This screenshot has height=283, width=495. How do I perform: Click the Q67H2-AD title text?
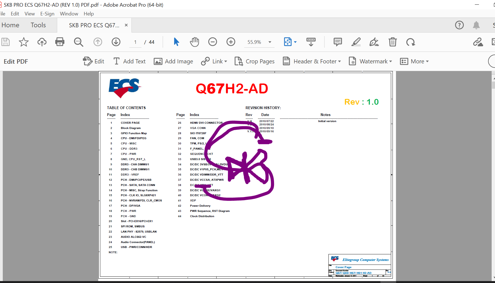tap(232, 88)
